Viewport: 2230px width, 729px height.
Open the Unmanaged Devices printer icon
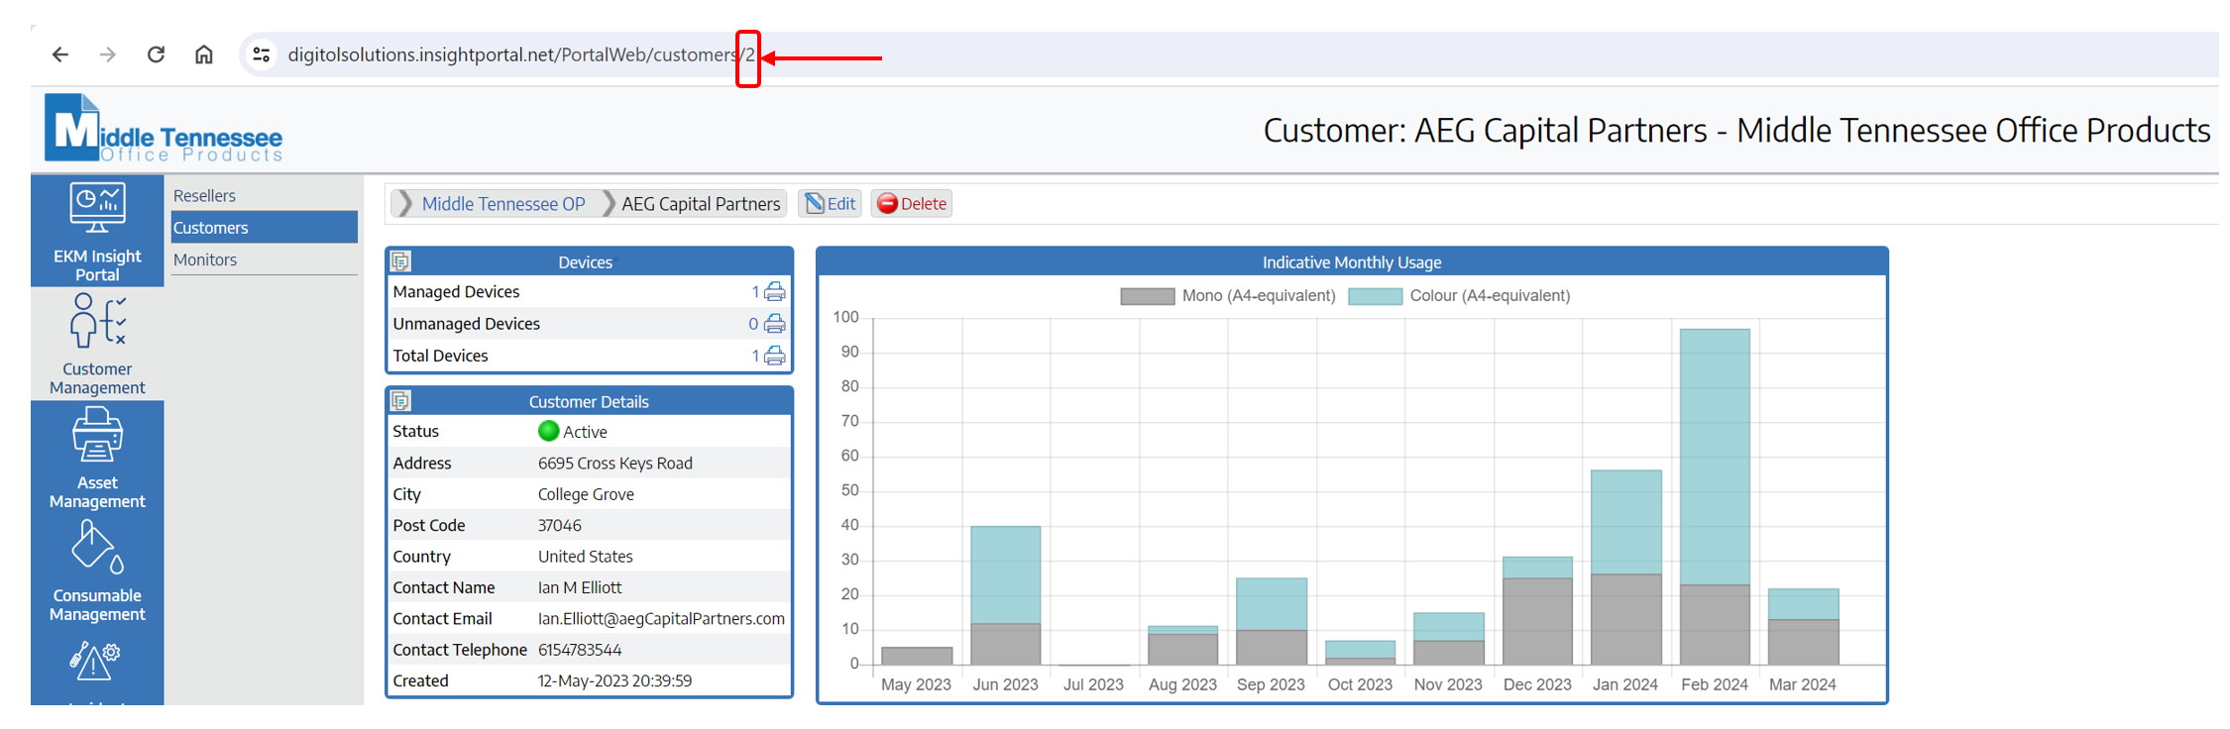click(775, 324)
